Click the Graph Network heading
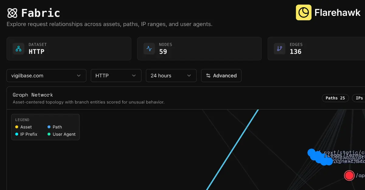 33,95
